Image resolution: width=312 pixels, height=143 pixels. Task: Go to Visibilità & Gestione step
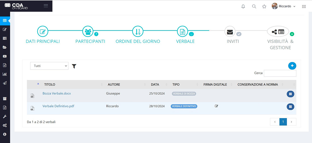(280, 38)
